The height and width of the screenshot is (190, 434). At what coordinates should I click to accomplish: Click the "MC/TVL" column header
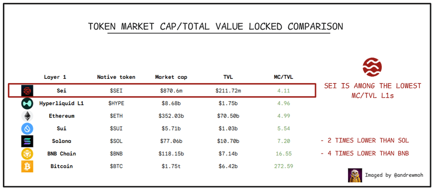pos(283,77)
